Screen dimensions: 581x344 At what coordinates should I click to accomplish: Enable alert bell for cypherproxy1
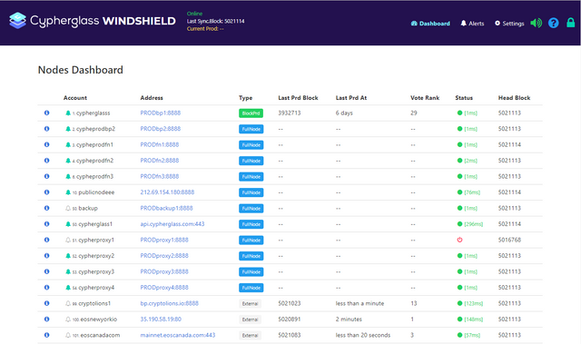pos(68,240)
